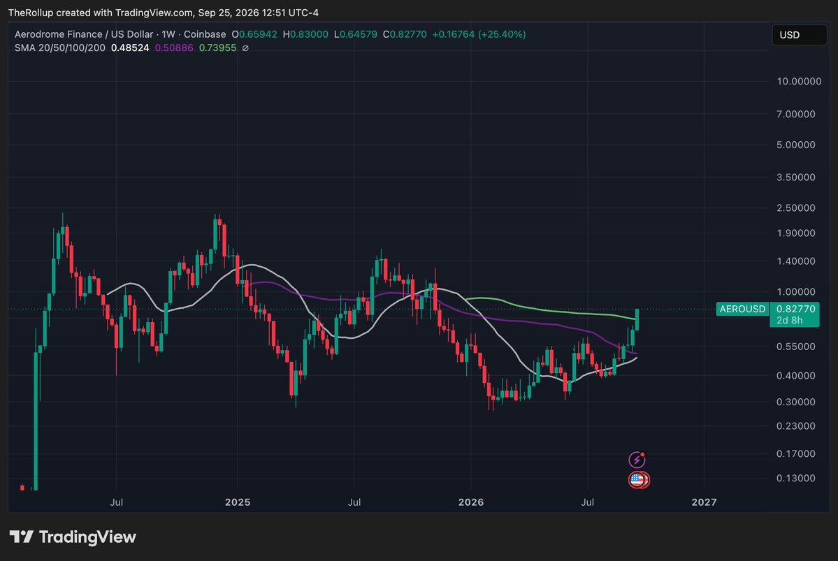Click the 0.55000 price axis label

pyautogui.click(x=796, y=347)
